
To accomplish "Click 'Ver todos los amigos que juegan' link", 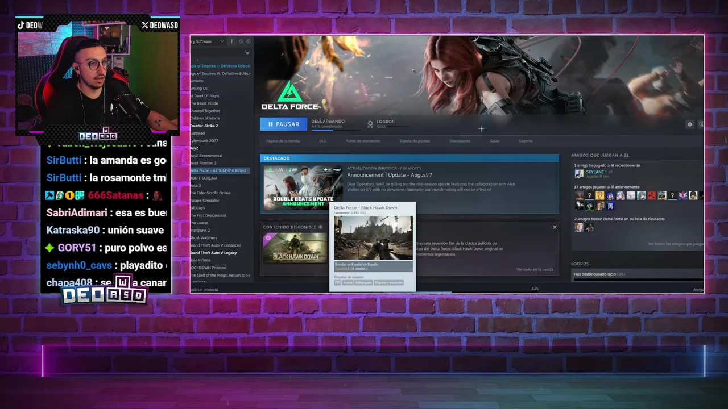I will click(x=676, y=244).
